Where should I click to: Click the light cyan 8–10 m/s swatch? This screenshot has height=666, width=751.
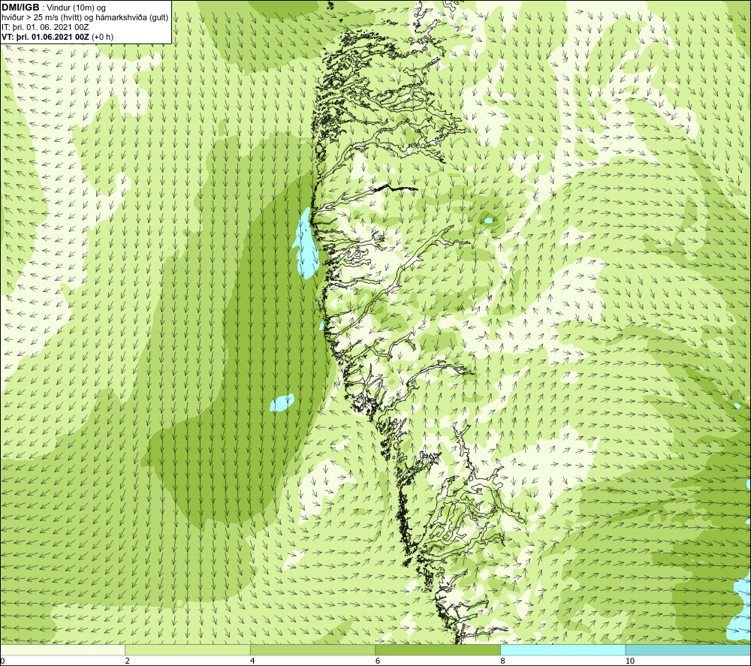[x=562, y=649]
